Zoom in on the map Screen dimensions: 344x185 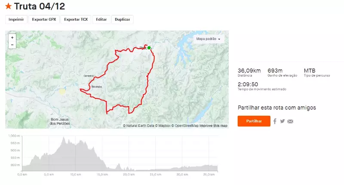point(12,37)
